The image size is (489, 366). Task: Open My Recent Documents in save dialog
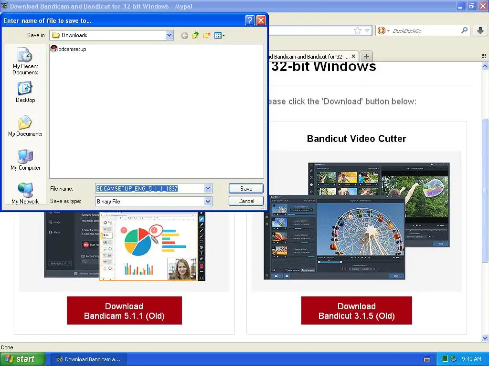tap(25, 61)
